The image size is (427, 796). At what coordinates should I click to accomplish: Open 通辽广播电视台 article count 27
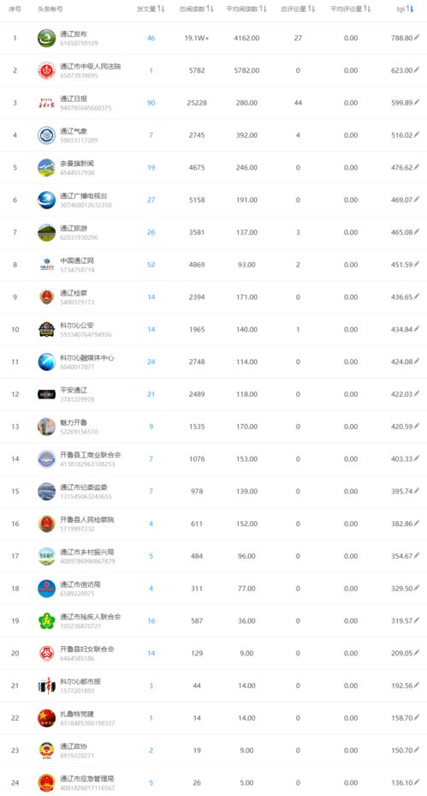click(x=151, y=200)
